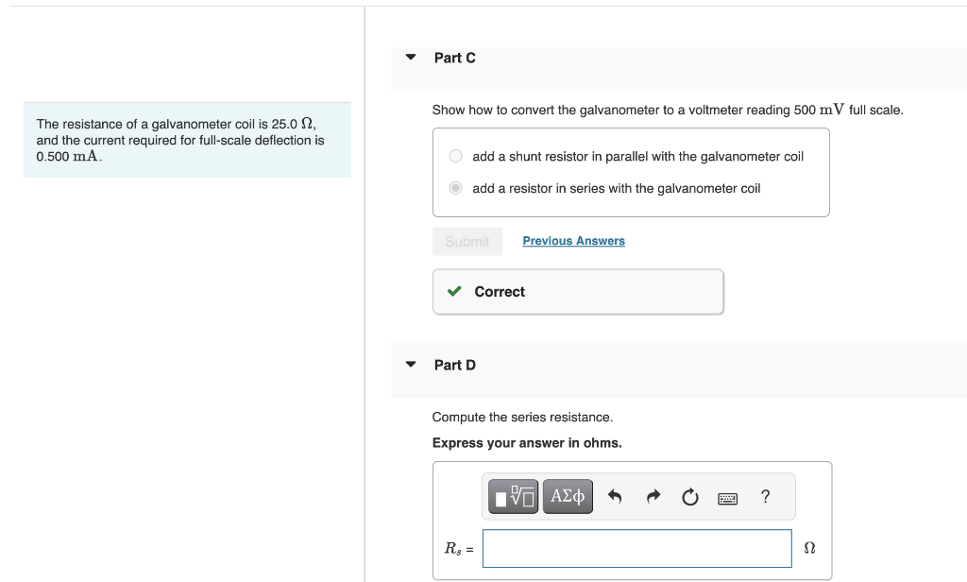Click the Correct confirmation banner
Screen dimensions: 967x582
(x=577, y=291)
